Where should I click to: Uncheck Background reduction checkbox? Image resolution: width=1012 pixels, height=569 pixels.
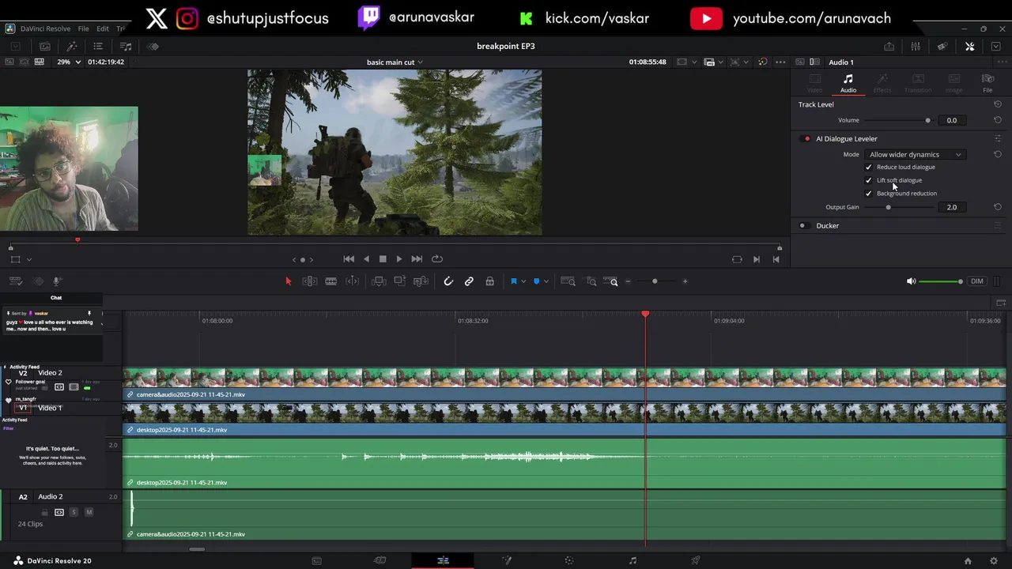pos(869,194)
